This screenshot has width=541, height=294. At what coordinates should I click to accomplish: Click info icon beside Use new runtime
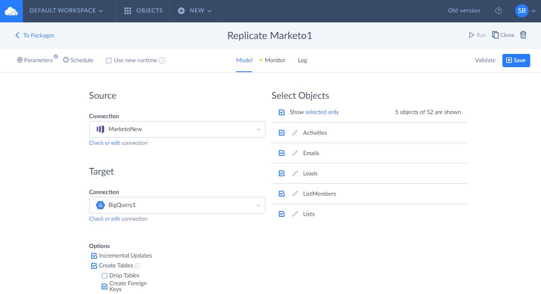pos(163,61)
